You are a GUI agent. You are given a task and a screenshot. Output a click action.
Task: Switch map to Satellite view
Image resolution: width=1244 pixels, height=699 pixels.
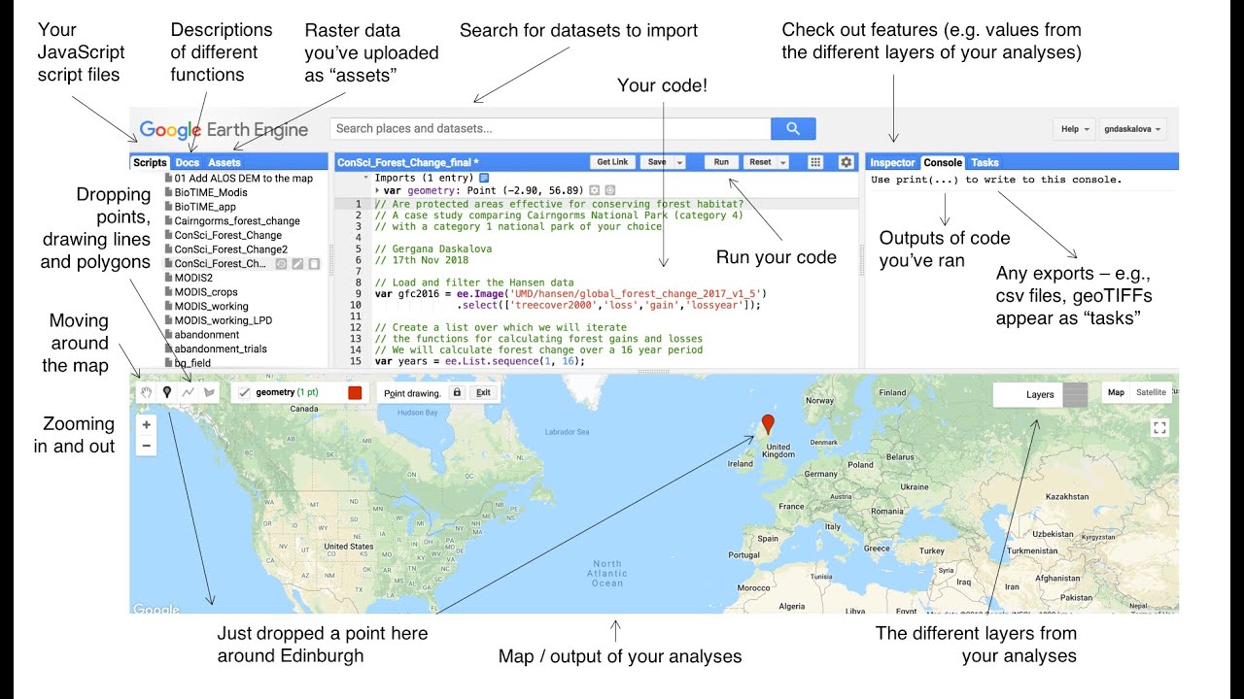pyautogui.click(x=1151, y=393)
